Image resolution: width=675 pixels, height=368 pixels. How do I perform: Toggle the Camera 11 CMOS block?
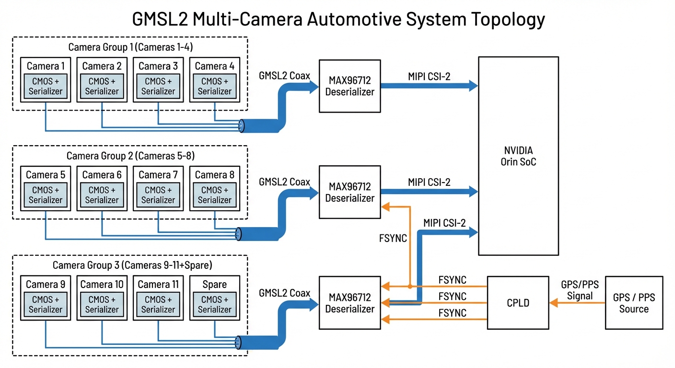point(158,304)
